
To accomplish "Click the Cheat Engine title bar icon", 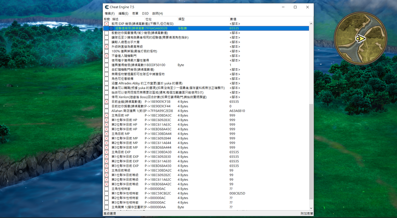I will pyautogui.click(x=107, y=7).
